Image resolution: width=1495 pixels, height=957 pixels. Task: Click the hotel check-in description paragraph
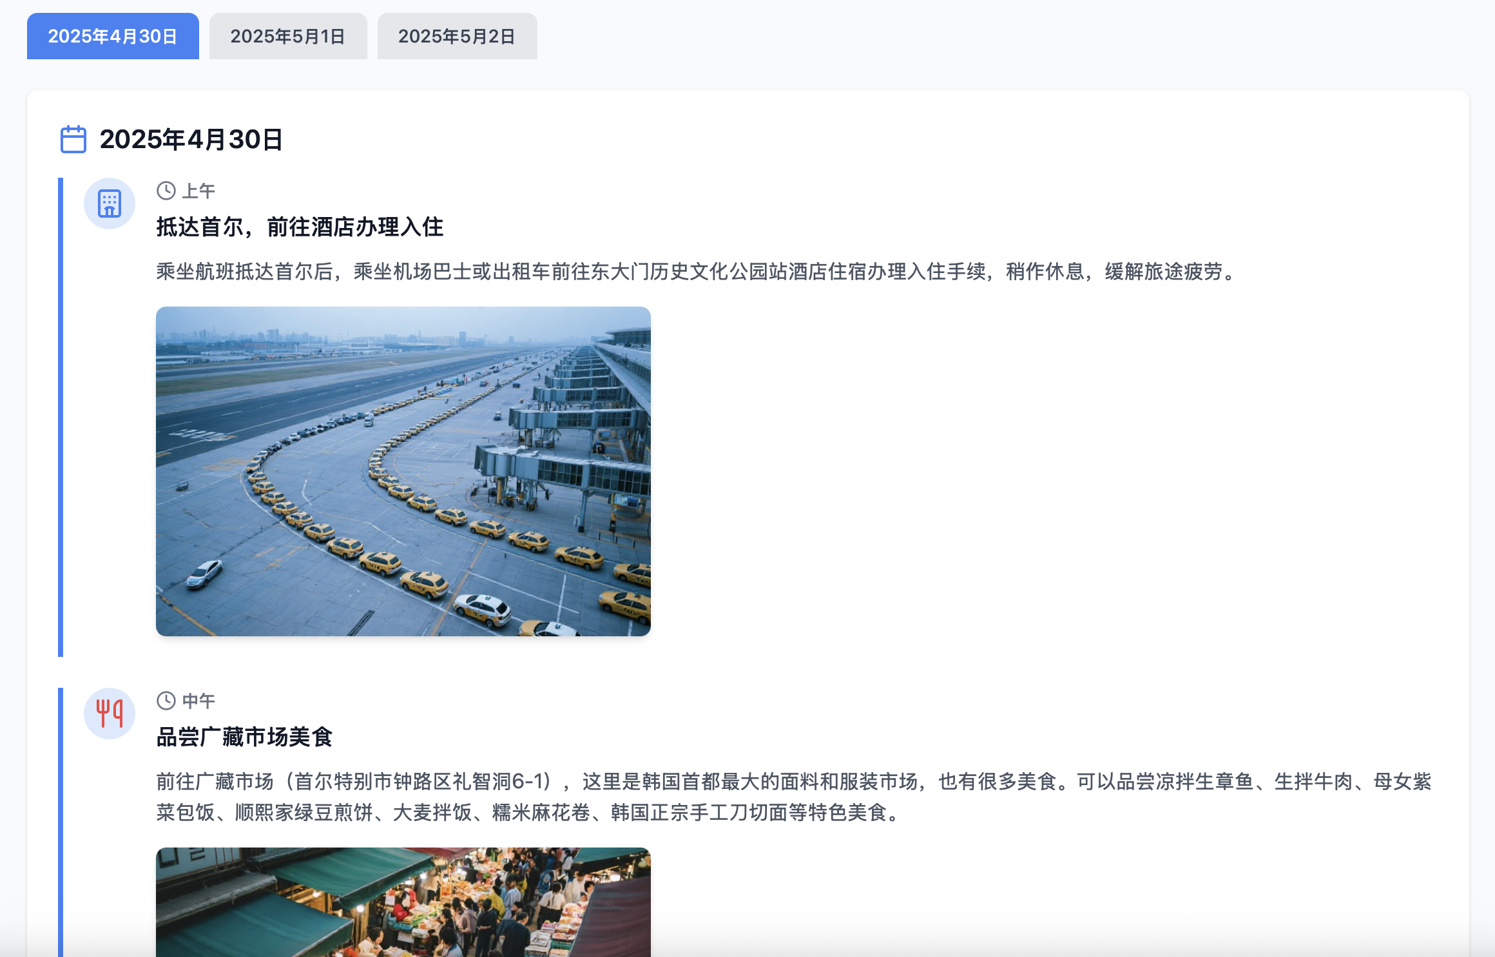pos(696,271)
